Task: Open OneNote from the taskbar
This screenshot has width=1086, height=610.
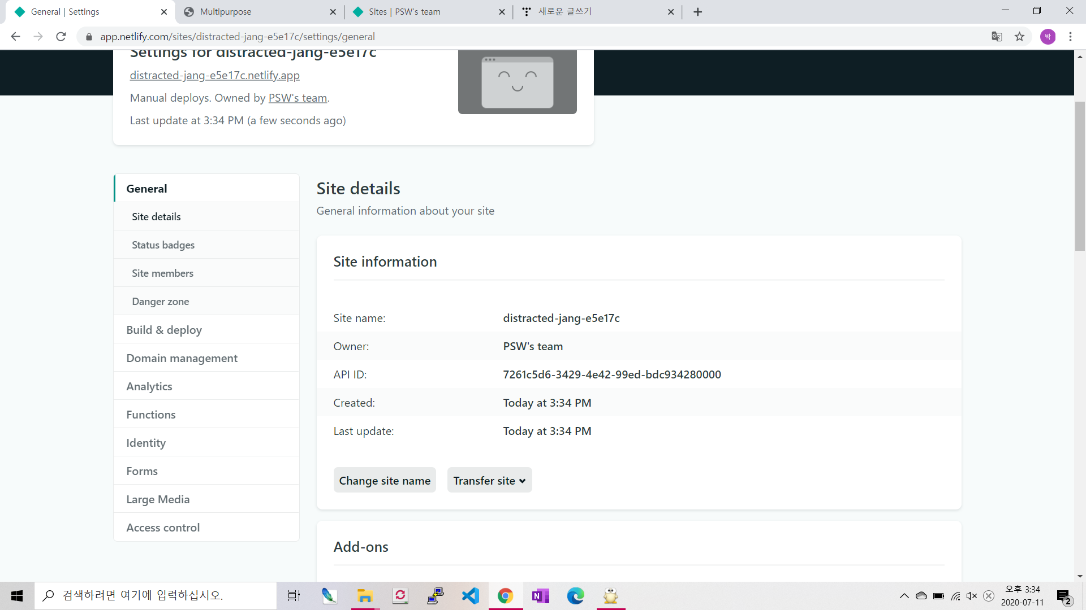Action: click(x=540, y=596)
